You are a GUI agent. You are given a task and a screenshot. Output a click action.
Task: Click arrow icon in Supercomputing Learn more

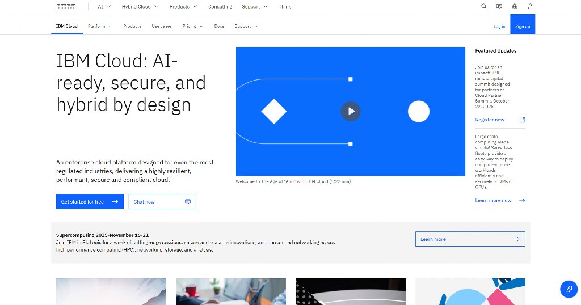coord(517,239)
